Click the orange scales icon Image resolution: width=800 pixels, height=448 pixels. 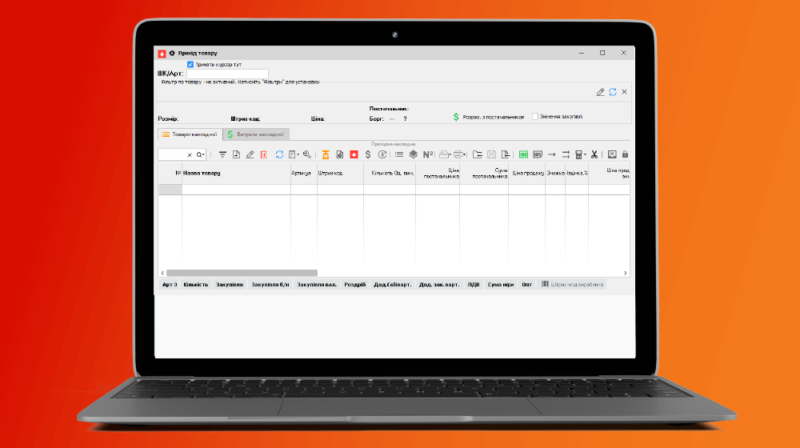(x=326, y=154)
